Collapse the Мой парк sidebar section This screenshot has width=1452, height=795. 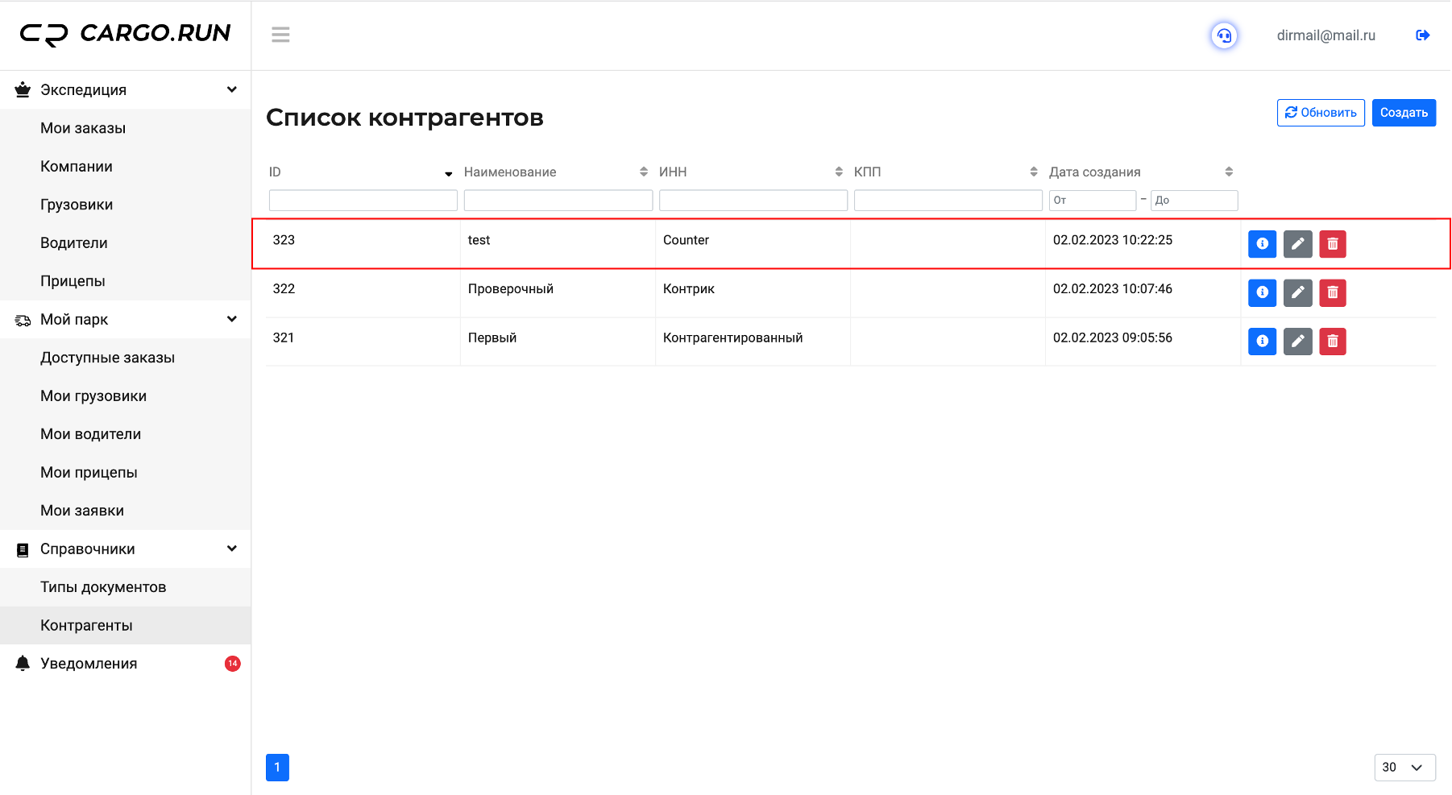pos(231,319)
